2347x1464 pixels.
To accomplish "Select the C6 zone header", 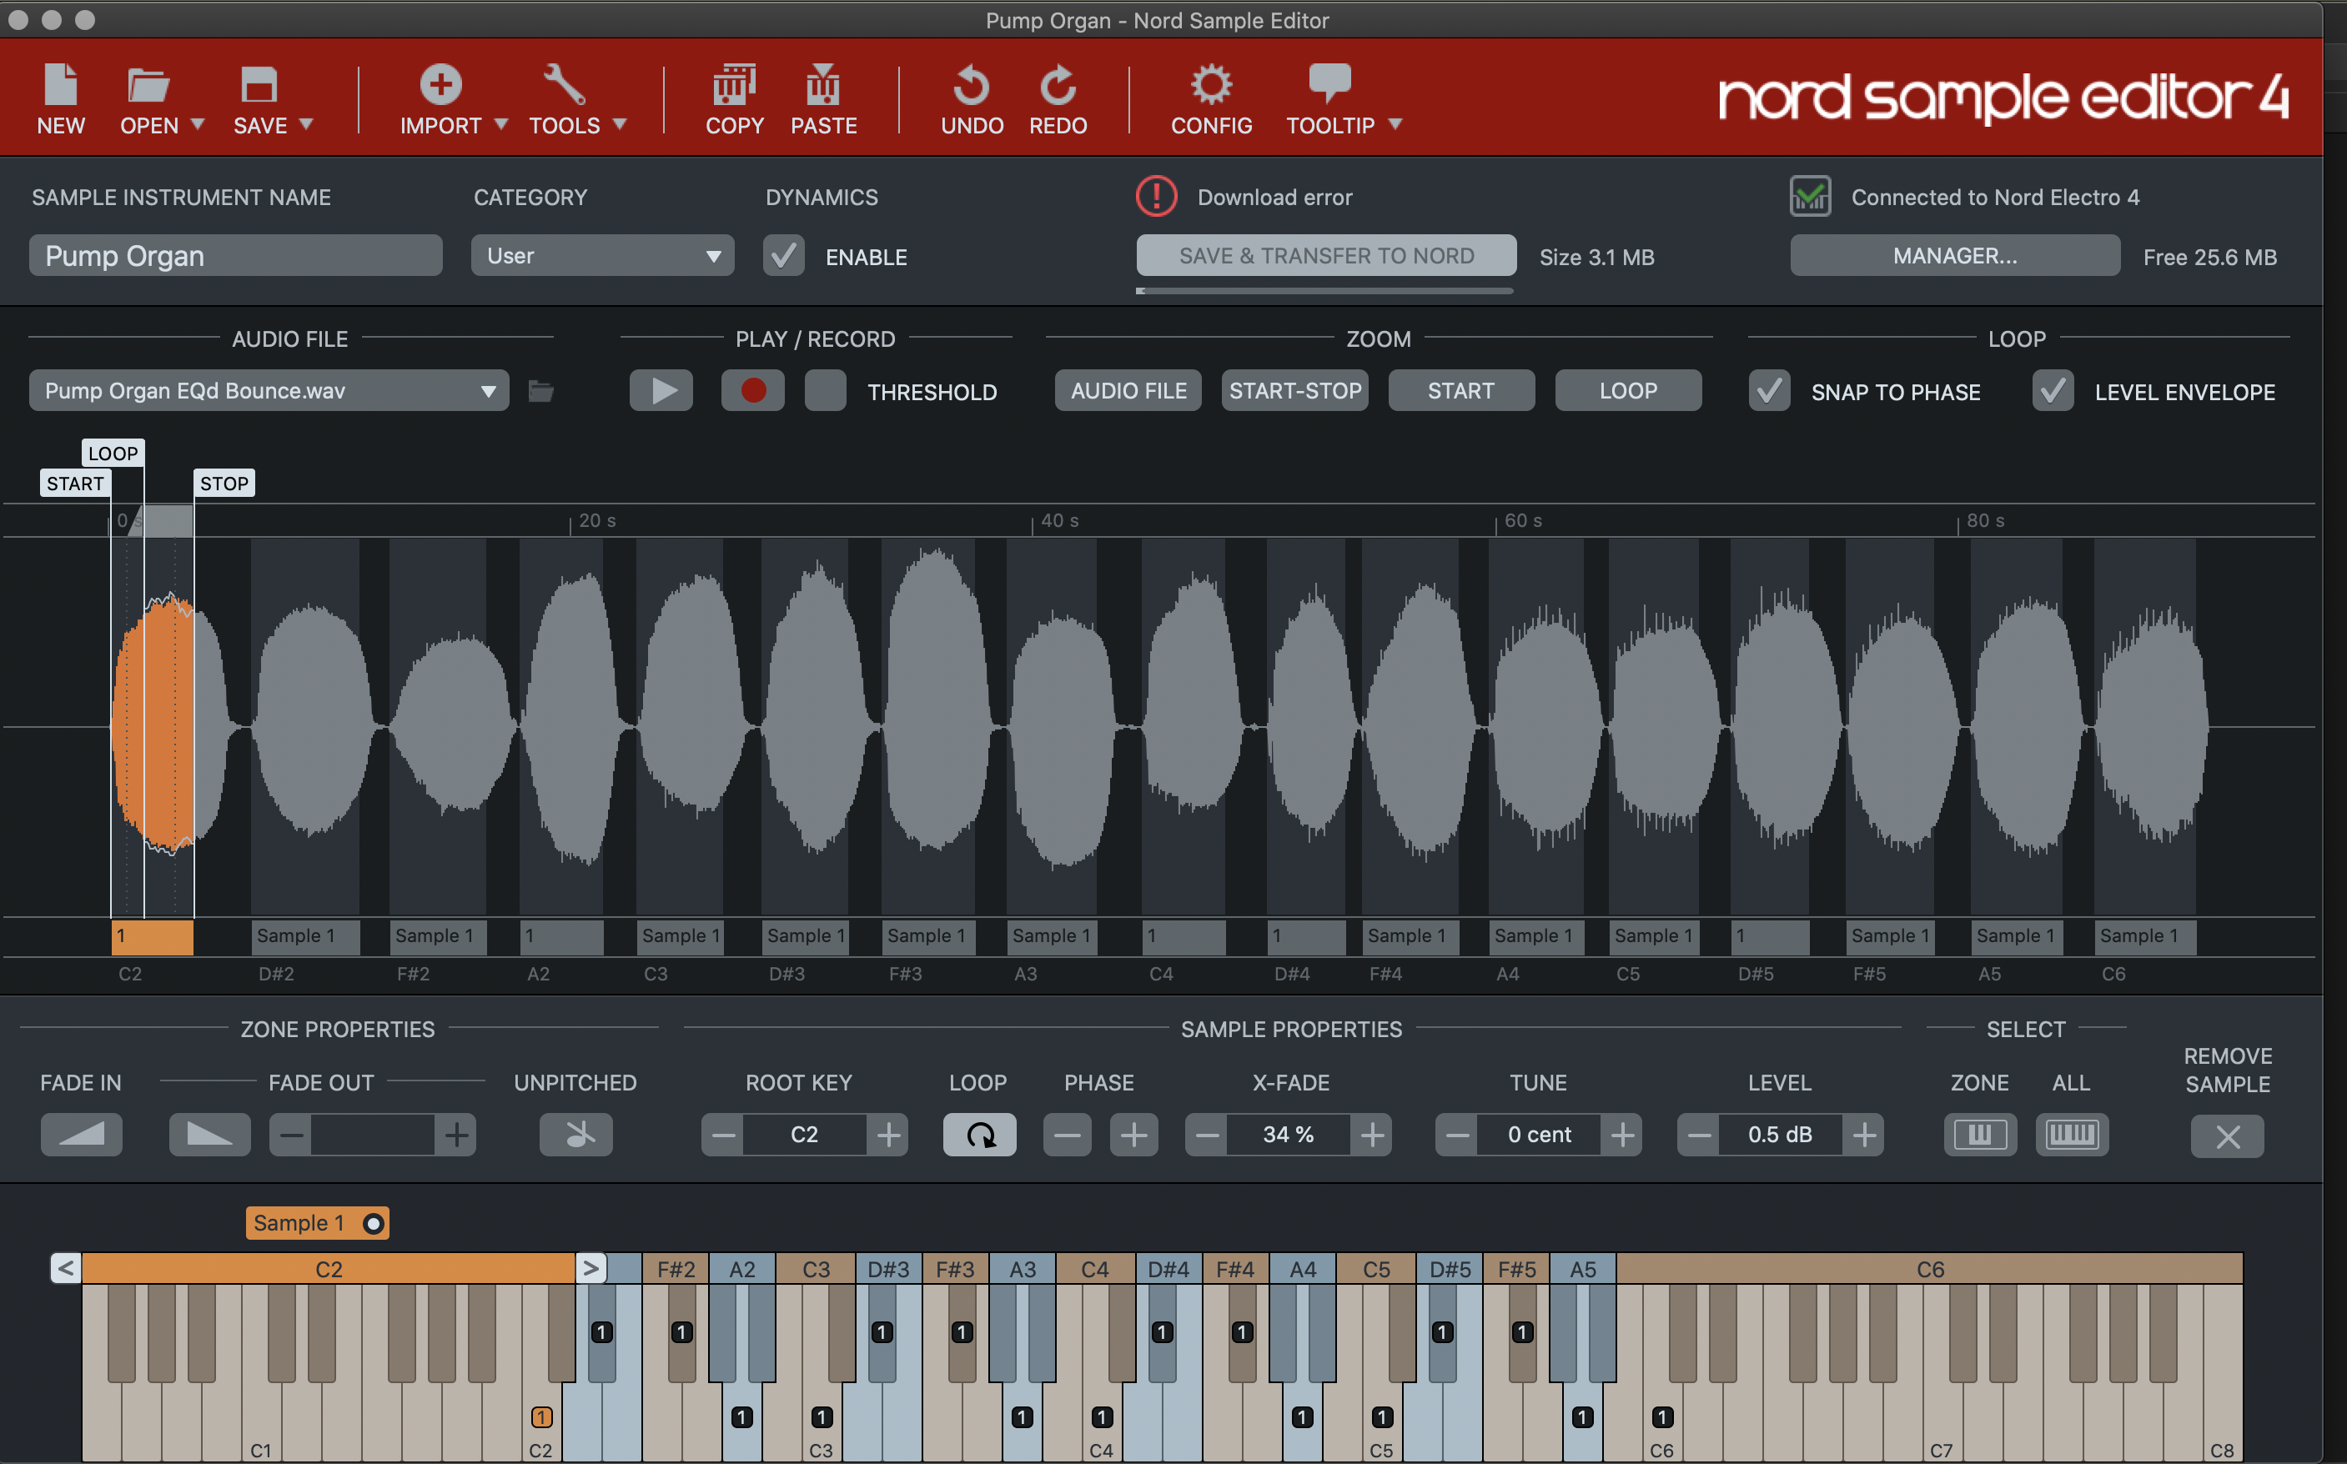I will click(1929, 1268).
